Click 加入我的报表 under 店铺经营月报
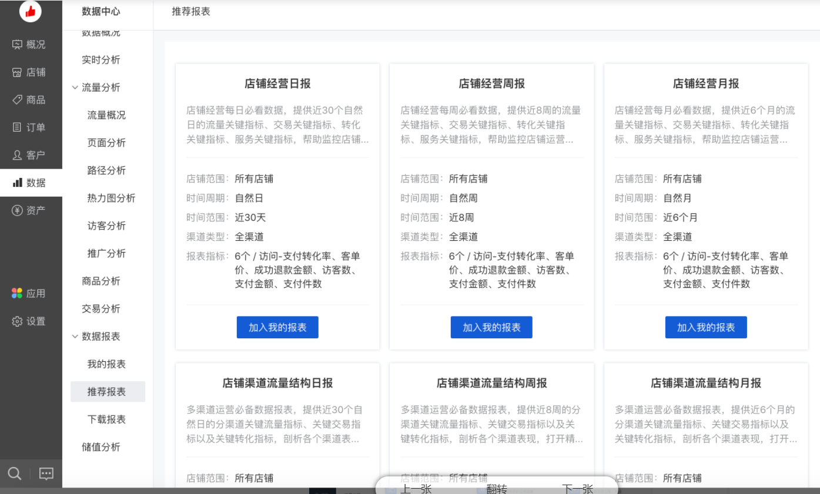This screenshot has width=820, height=494. (x=705, y=327)
